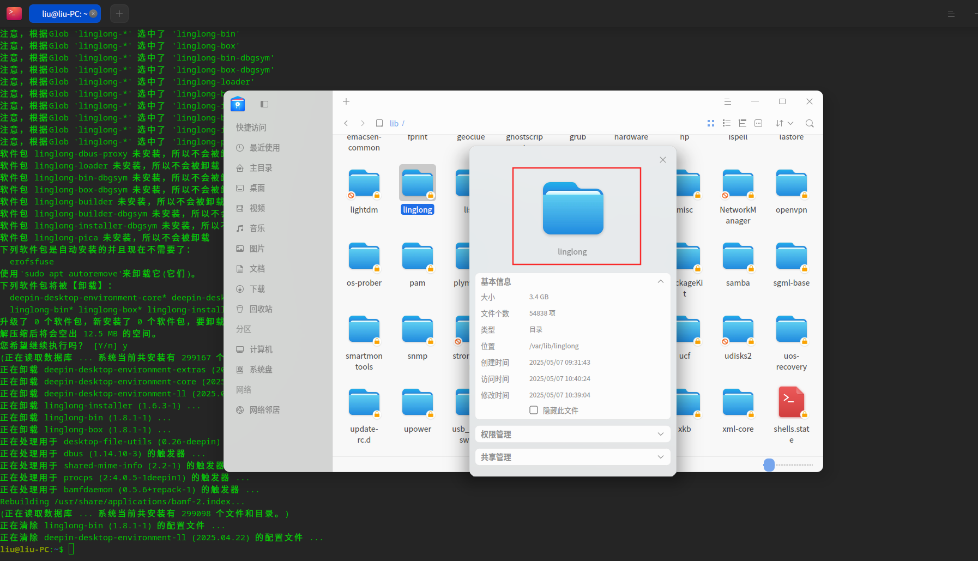Open the openvpn folder

click(x=791, y=184)
